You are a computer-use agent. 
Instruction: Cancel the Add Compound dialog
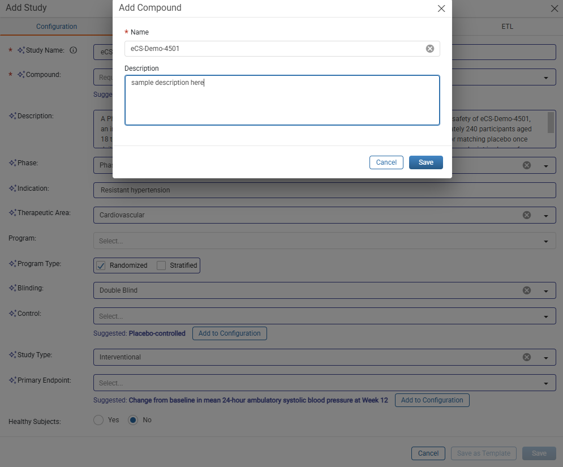[386, 162]
